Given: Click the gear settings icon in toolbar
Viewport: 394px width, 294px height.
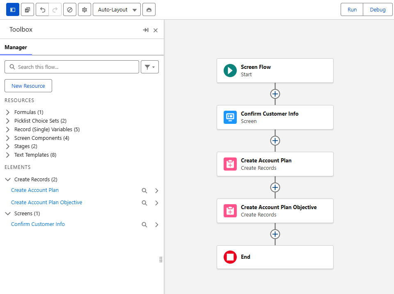Looking at the screenshot, I should coord(85,9).
